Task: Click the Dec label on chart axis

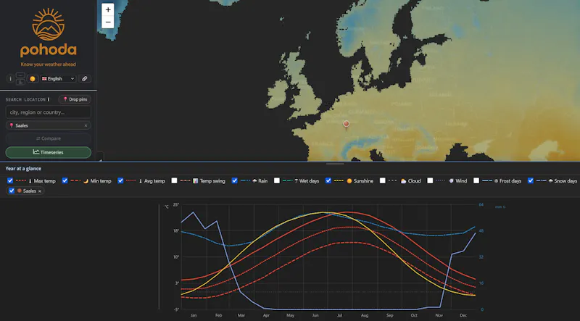Action: tap(463, 315)
